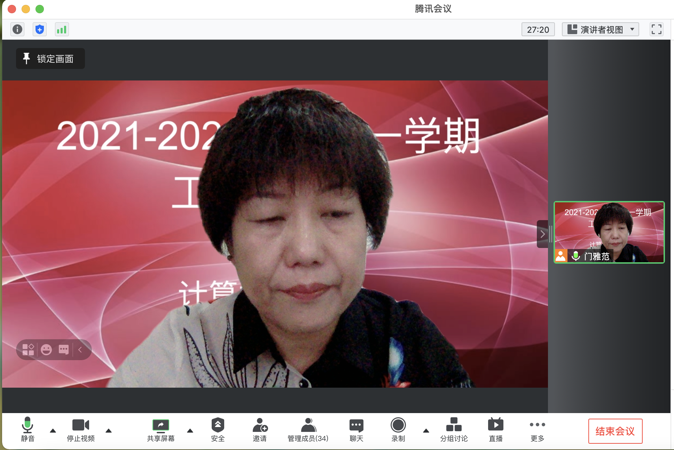
Task: Click the side panel resize divider handle
Action: 551,234
